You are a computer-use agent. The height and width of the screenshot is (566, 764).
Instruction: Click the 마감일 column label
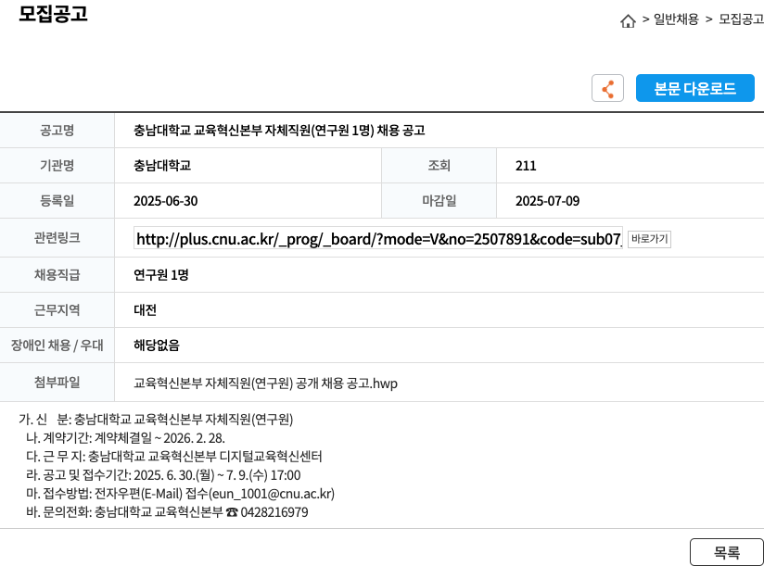pos(439,200)
